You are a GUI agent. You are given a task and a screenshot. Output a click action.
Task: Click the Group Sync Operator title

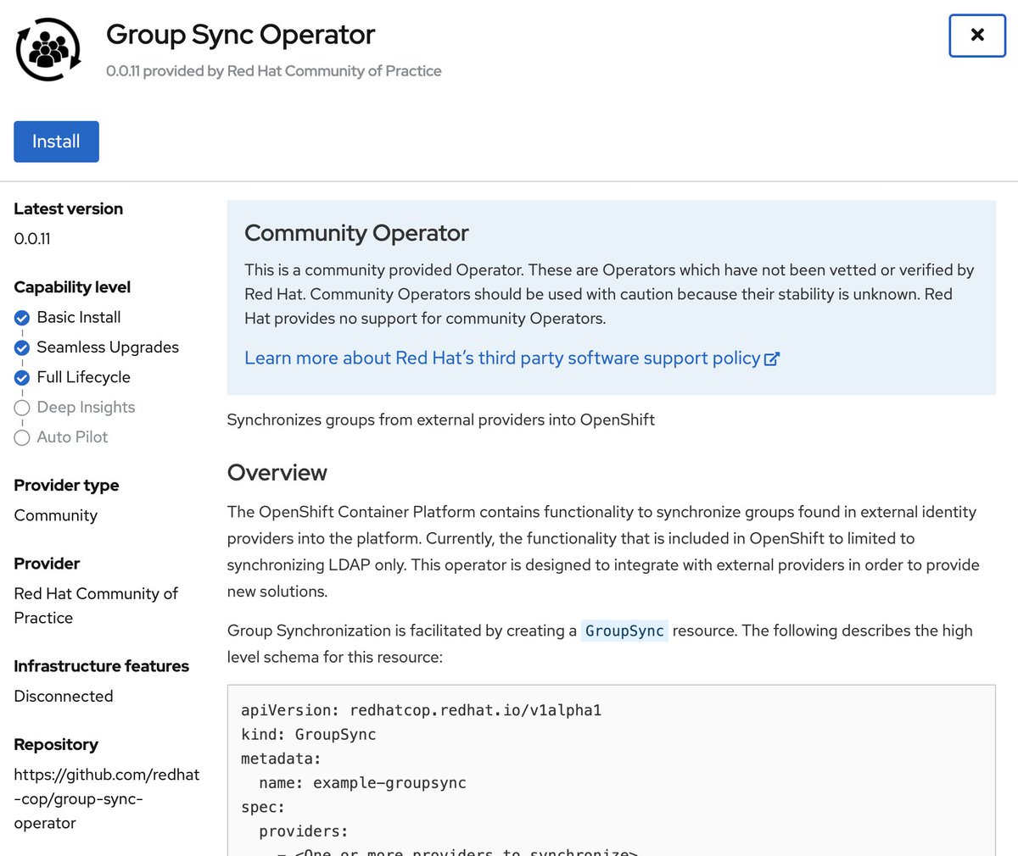240,34
